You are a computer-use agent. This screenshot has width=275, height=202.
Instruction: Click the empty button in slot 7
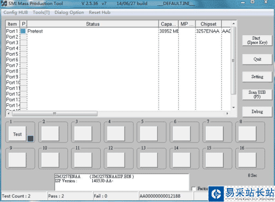214,134
